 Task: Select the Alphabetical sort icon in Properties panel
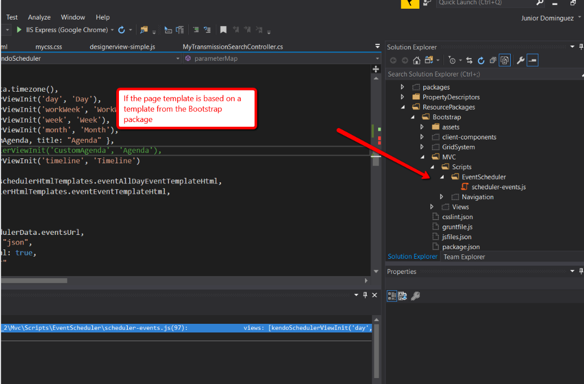pos(402,296)
